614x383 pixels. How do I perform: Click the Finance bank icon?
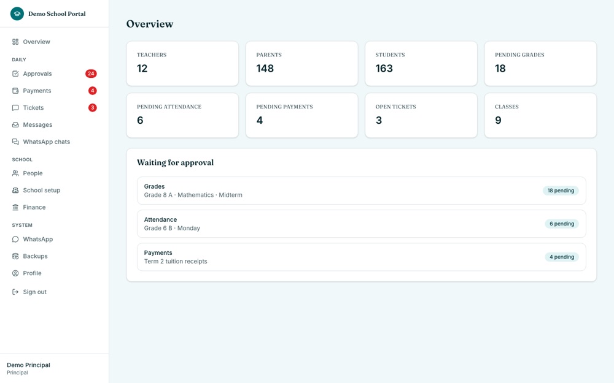click(15, 207)
